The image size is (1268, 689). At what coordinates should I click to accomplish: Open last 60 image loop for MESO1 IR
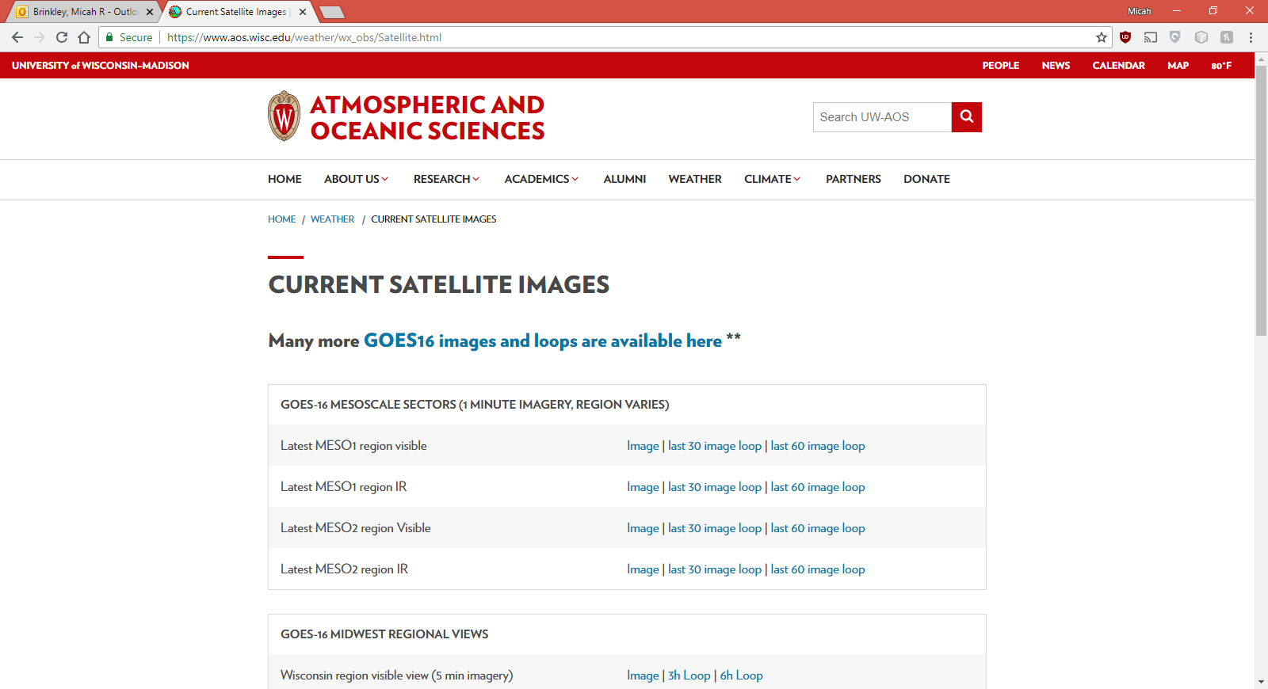click(818, 487)
